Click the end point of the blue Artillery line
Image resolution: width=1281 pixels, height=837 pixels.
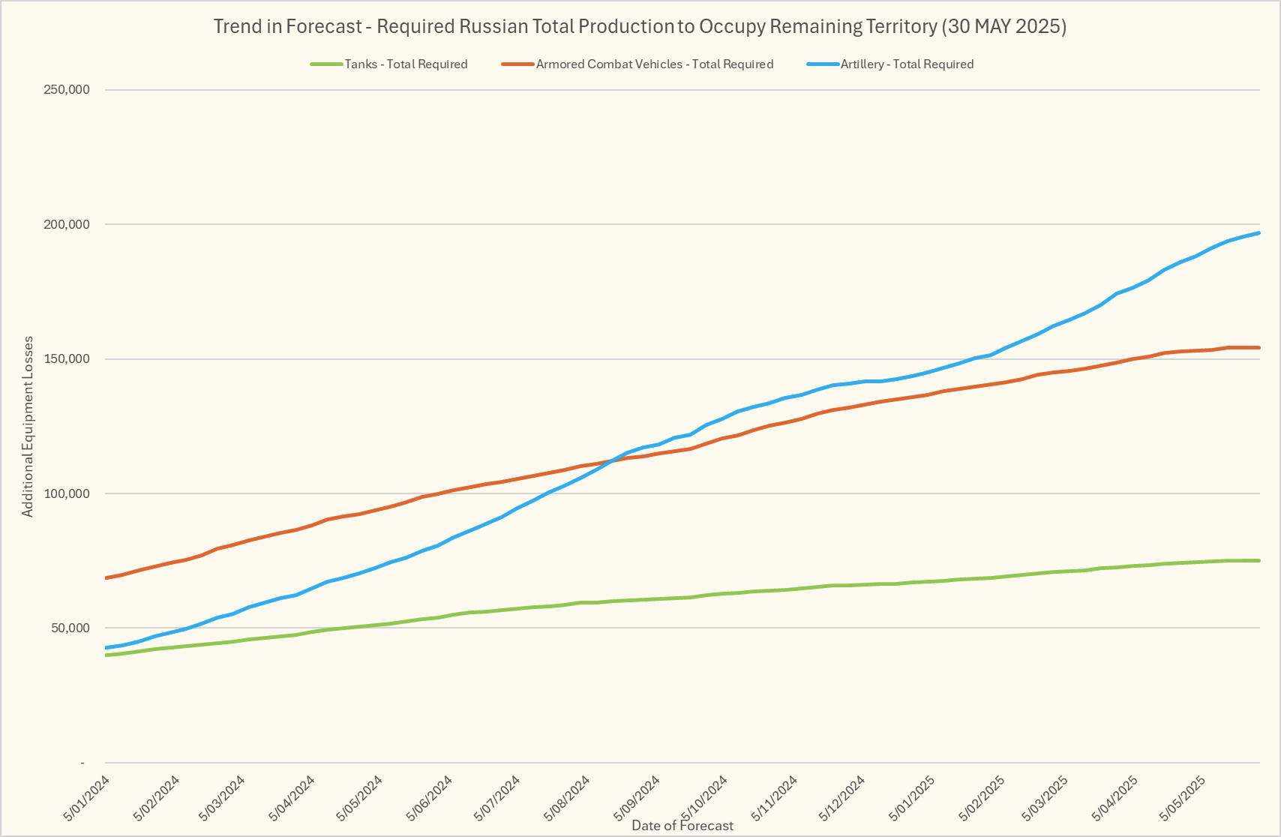(1259, 233)
